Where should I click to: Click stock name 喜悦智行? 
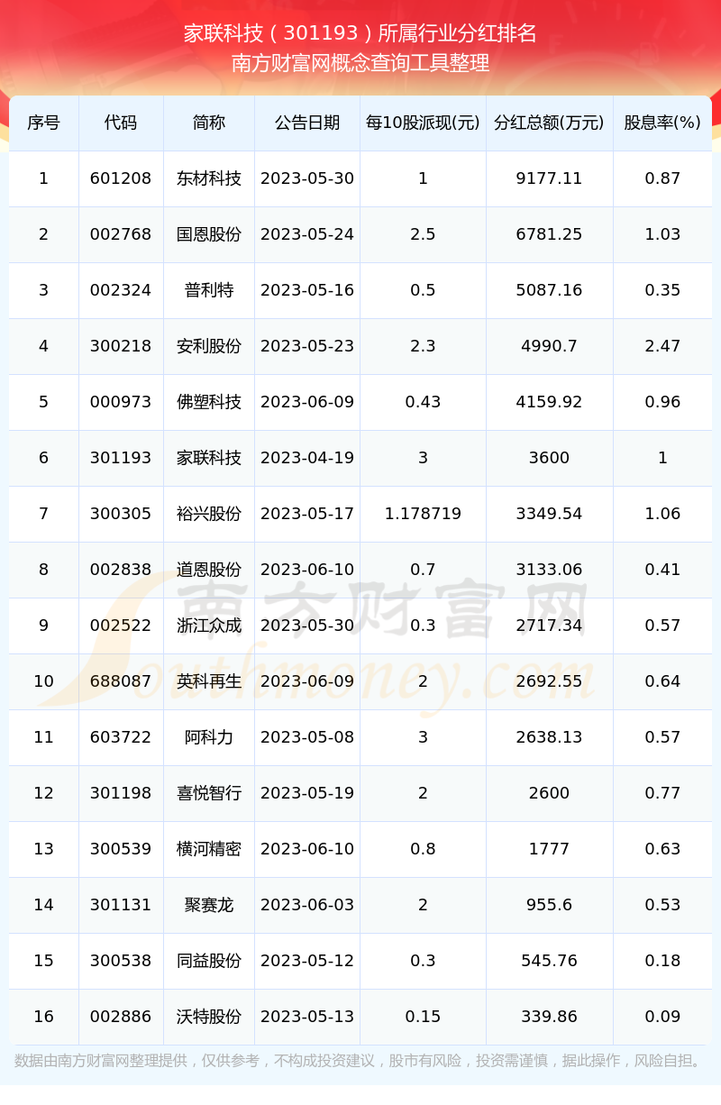pyautogui.click(x=209, y=793)
